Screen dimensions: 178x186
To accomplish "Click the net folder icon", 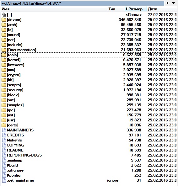I will click(4, 40).
